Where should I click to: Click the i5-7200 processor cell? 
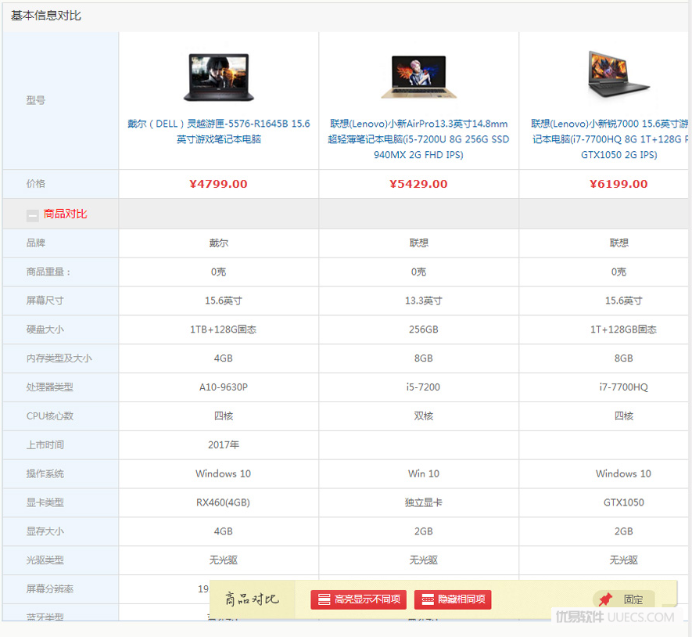tap(423, 387)
